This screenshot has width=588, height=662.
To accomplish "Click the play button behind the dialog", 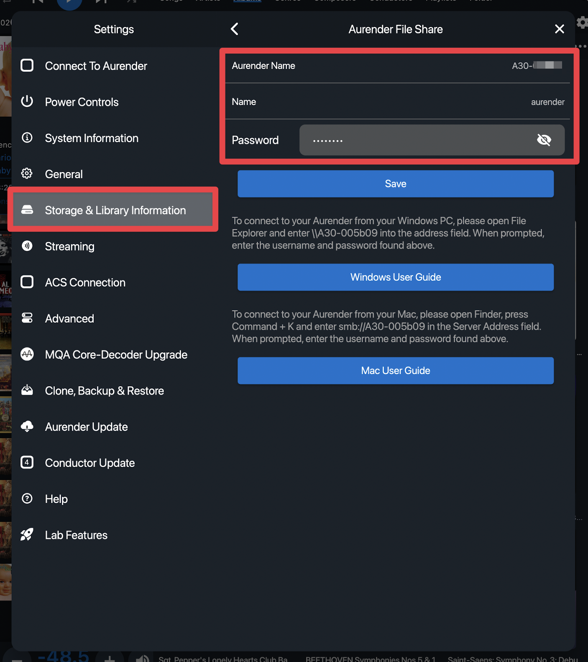I will [69, 3].
